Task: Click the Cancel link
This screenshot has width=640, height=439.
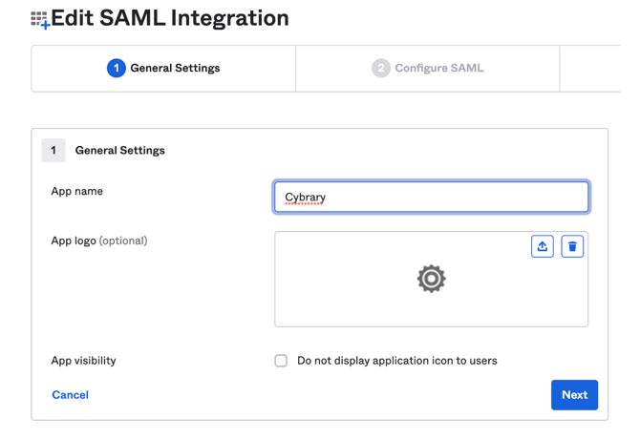Action: tap(70, 395)
